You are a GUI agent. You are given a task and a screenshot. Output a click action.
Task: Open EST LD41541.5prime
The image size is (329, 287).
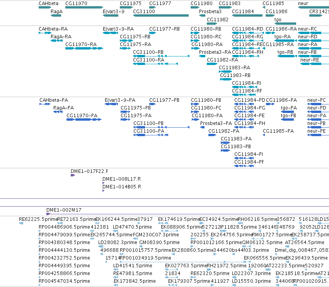(x=116, y=270)
